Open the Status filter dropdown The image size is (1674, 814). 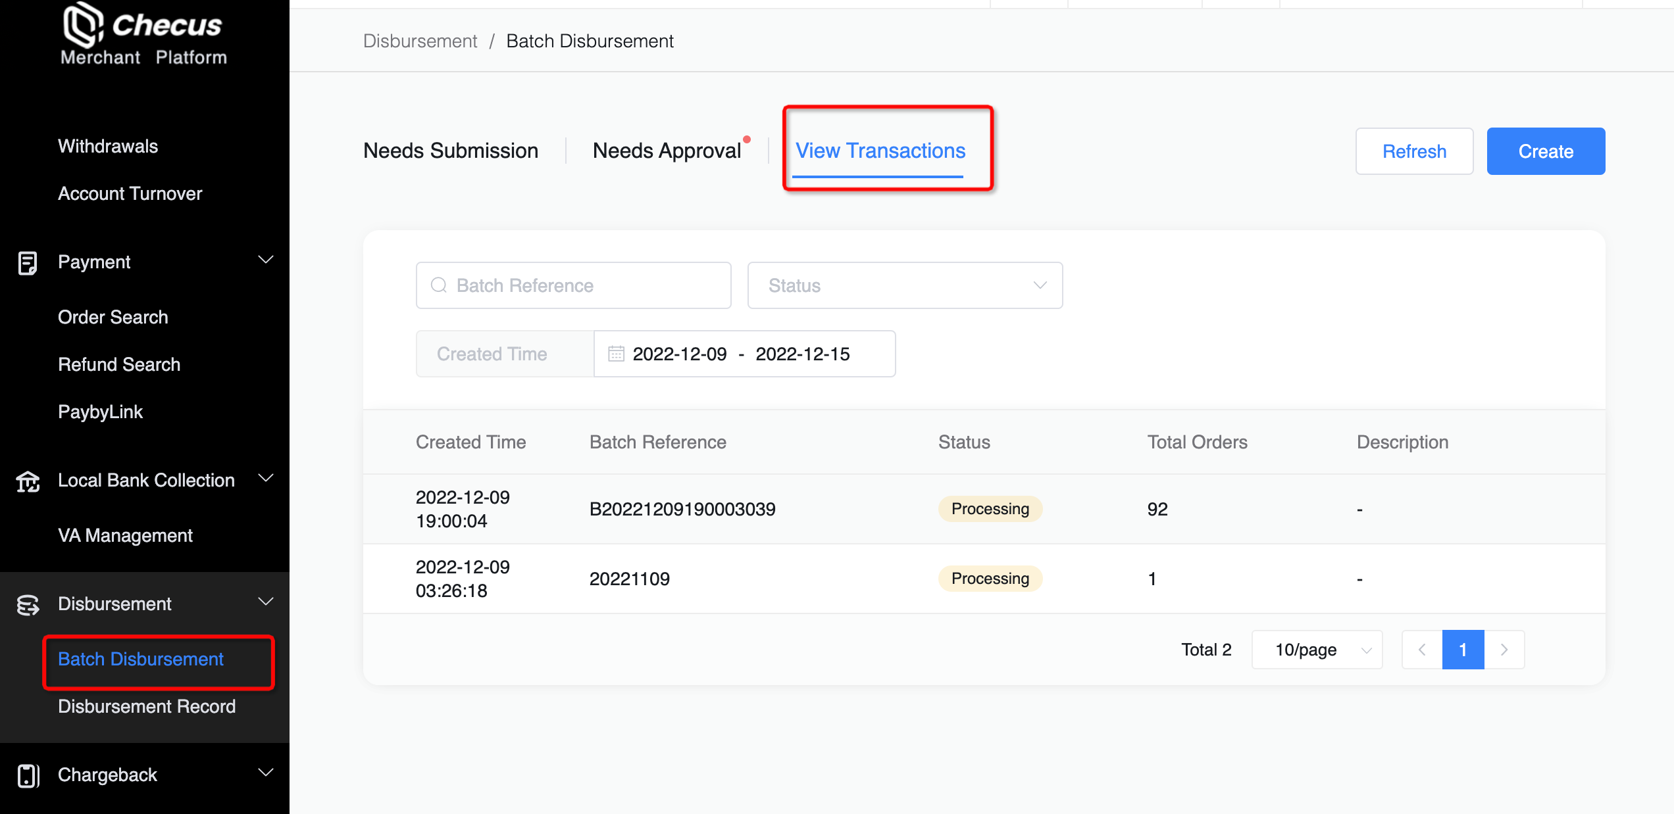point(905,285)
